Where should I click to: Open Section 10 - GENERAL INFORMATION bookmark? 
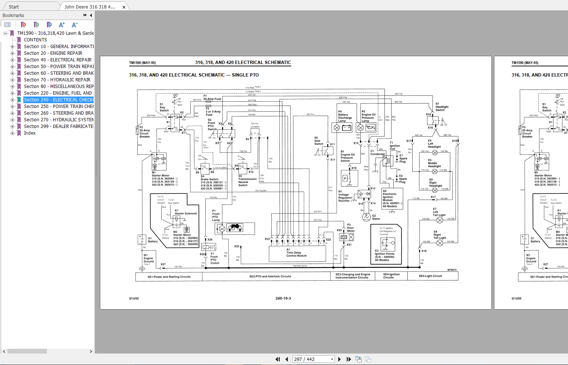(59, 47)
